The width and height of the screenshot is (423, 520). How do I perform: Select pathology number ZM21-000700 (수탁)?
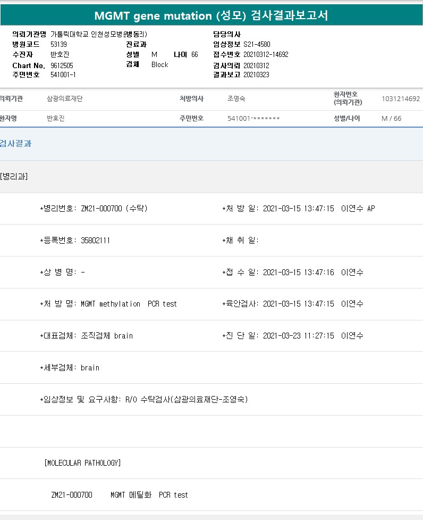pos(114,209)
